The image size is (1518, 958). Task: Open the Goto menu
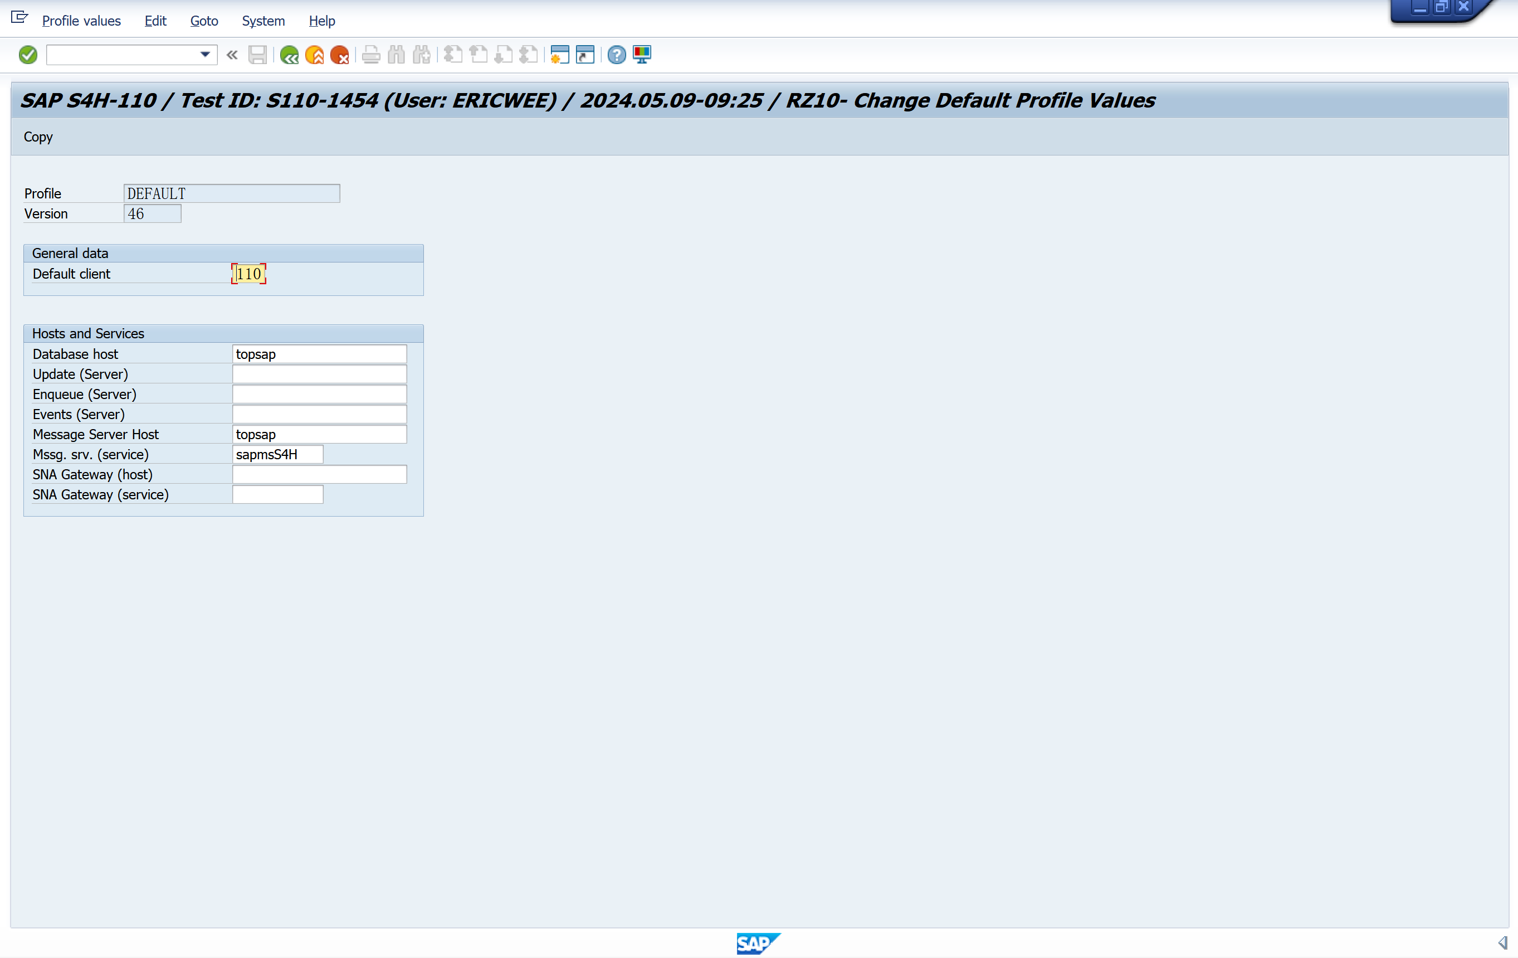204,21
